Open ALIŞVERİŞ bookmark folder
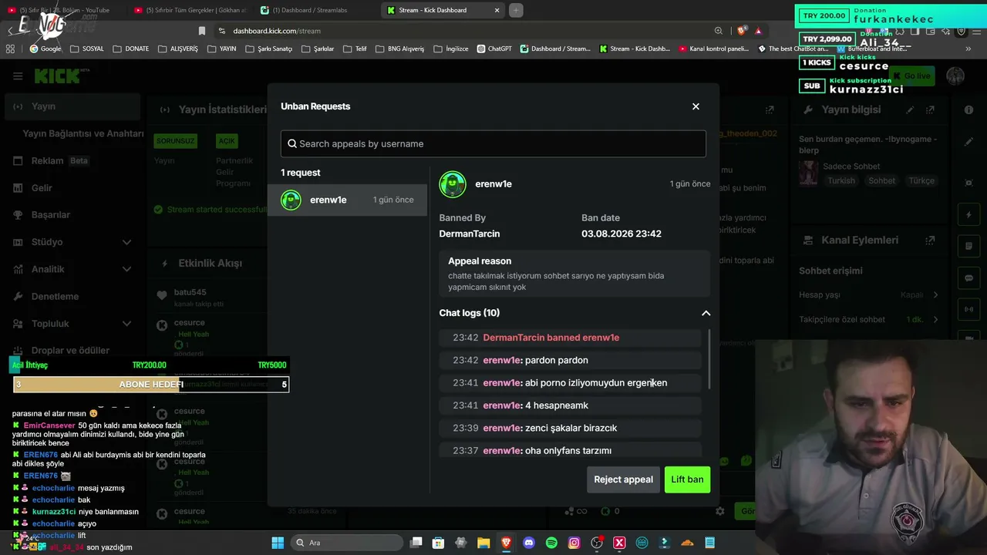The width and height of the screenshot is (987, 555). point(178,49)
